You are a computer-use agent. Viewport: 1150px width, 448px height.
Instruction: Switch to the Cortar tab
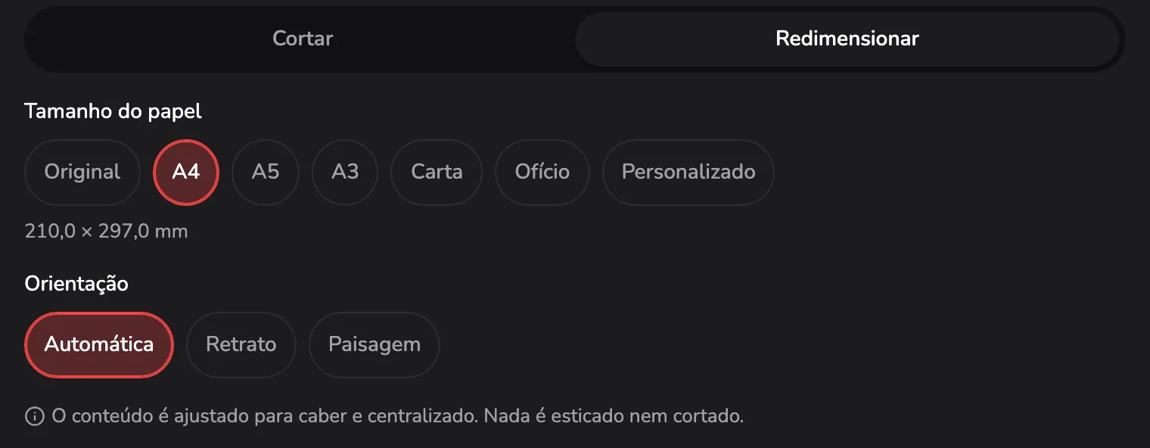tap(303, 39)
